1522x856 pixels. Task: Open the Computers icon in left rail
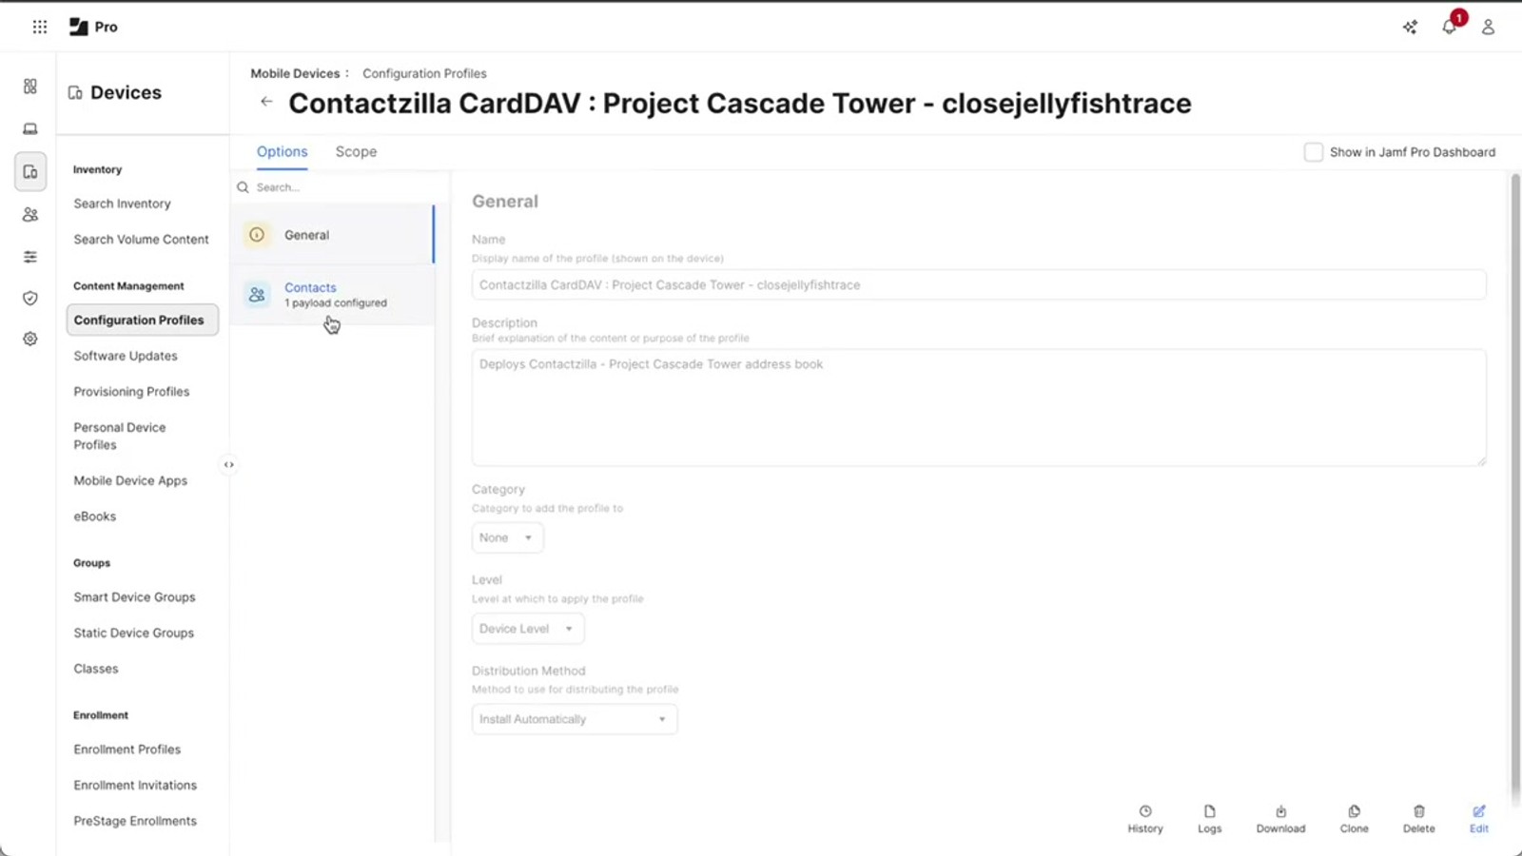coord(30,128)
